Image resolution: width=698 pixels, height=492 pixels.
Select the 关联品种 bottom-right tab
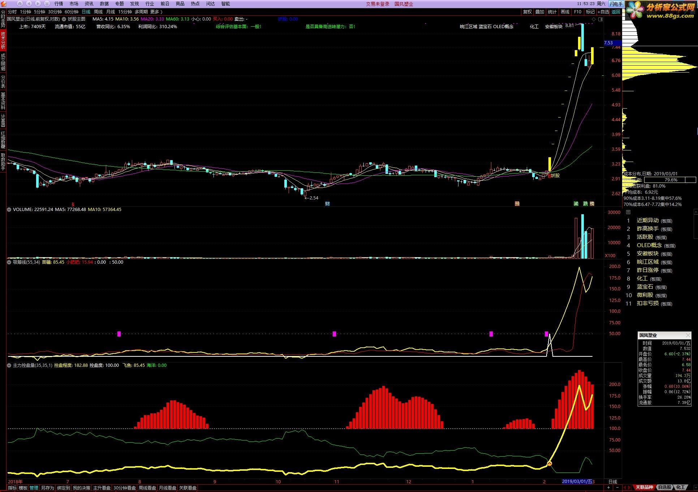pyautogui.click(x=644, y=487)
